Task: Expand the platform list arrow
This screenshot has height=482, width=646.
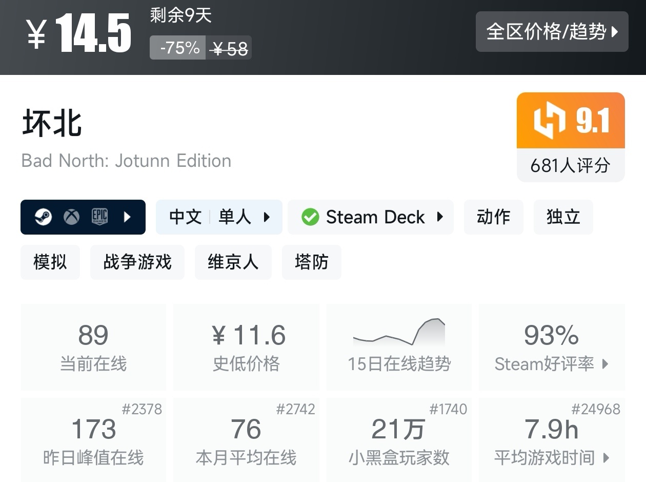Action: 128,217
